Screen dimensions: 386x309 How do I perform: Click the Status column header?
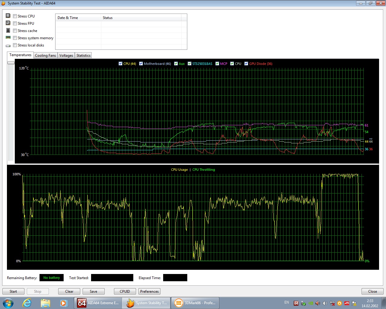141,18
